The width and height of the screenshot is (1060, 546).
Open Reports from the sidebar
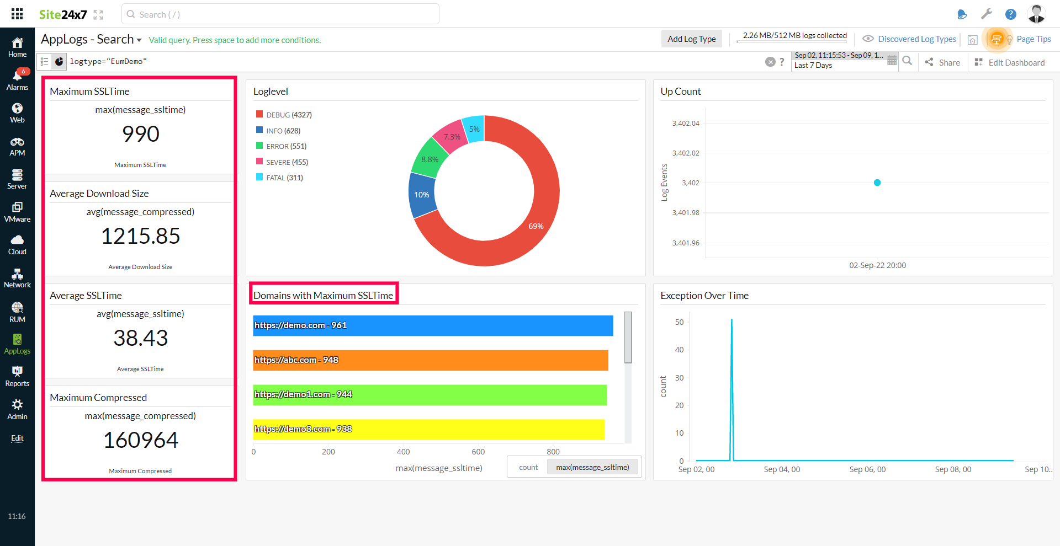pyautogui.click(x=17, y=376)
